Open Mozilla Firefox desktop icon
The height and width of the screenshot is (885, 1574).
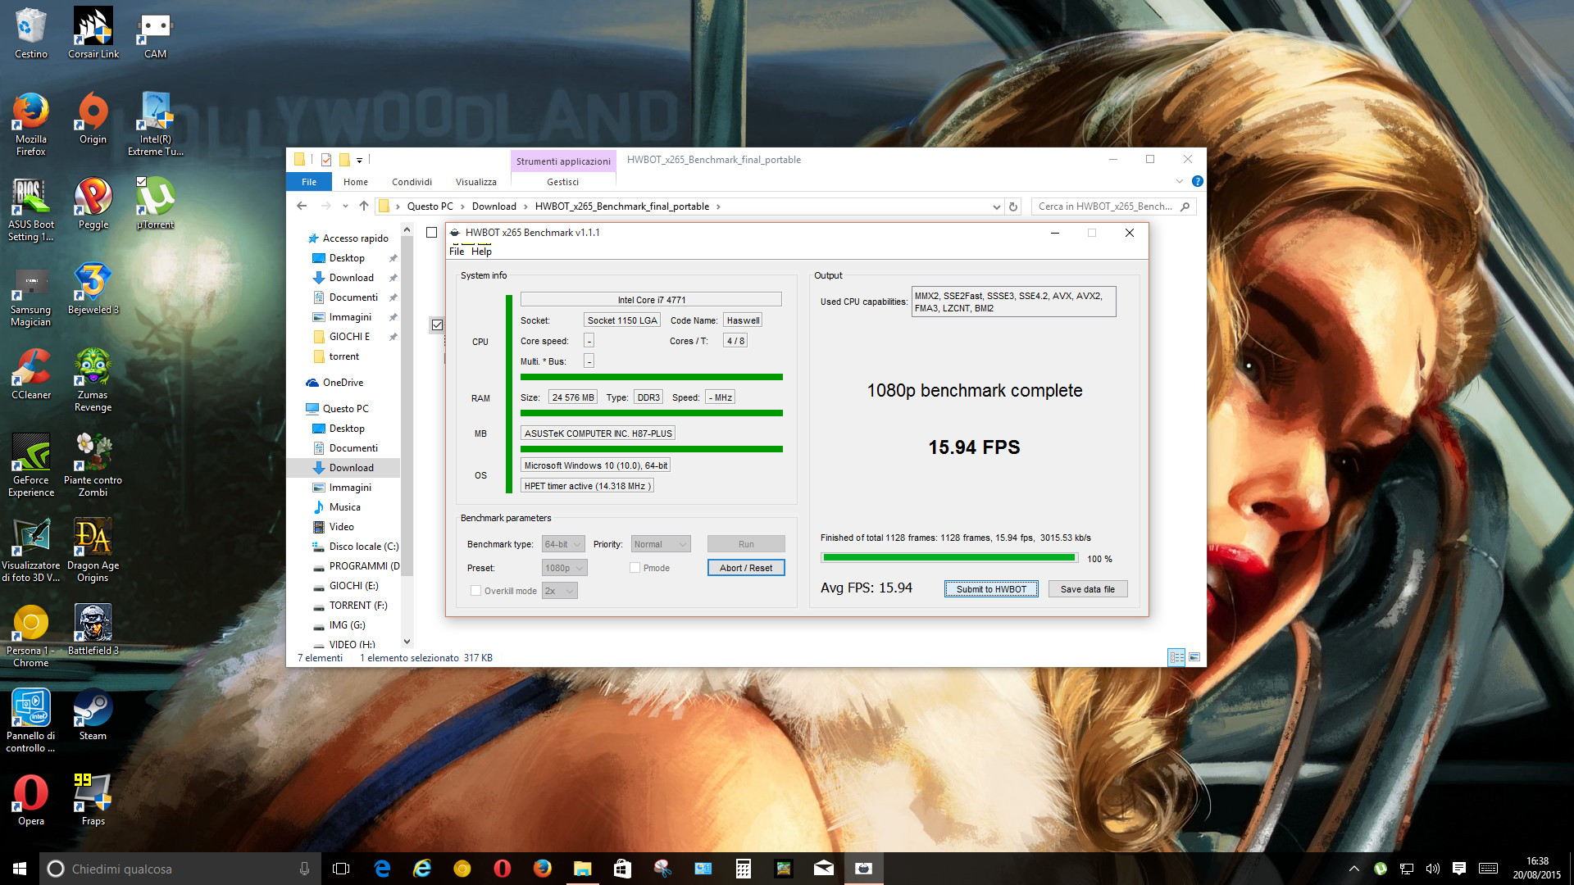pos(31,125)
